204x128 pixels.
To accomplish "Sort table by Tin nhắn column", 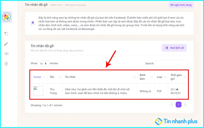I will 100,77.
